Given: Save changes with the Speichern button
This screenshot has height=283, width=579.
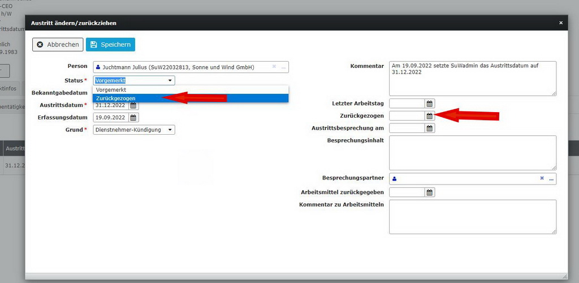Looking at the screenshot, I should 110,44.
